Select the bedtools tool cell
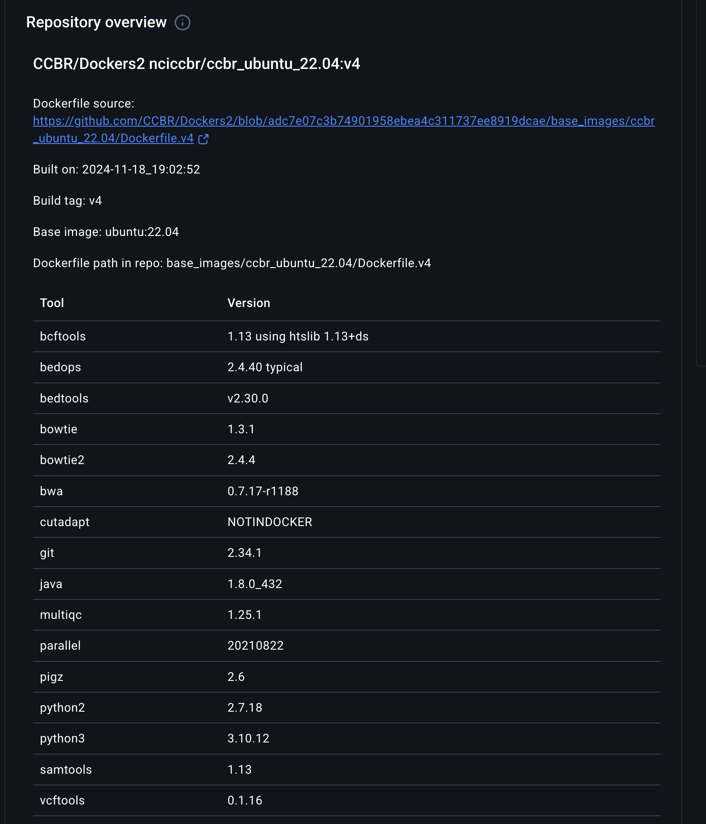 tap(64, 398)
